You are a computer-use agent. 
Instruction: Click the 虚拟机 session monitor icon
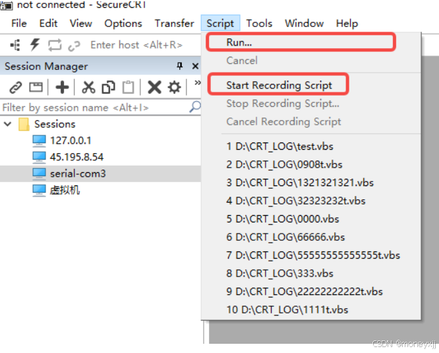[x=39, y=191]
